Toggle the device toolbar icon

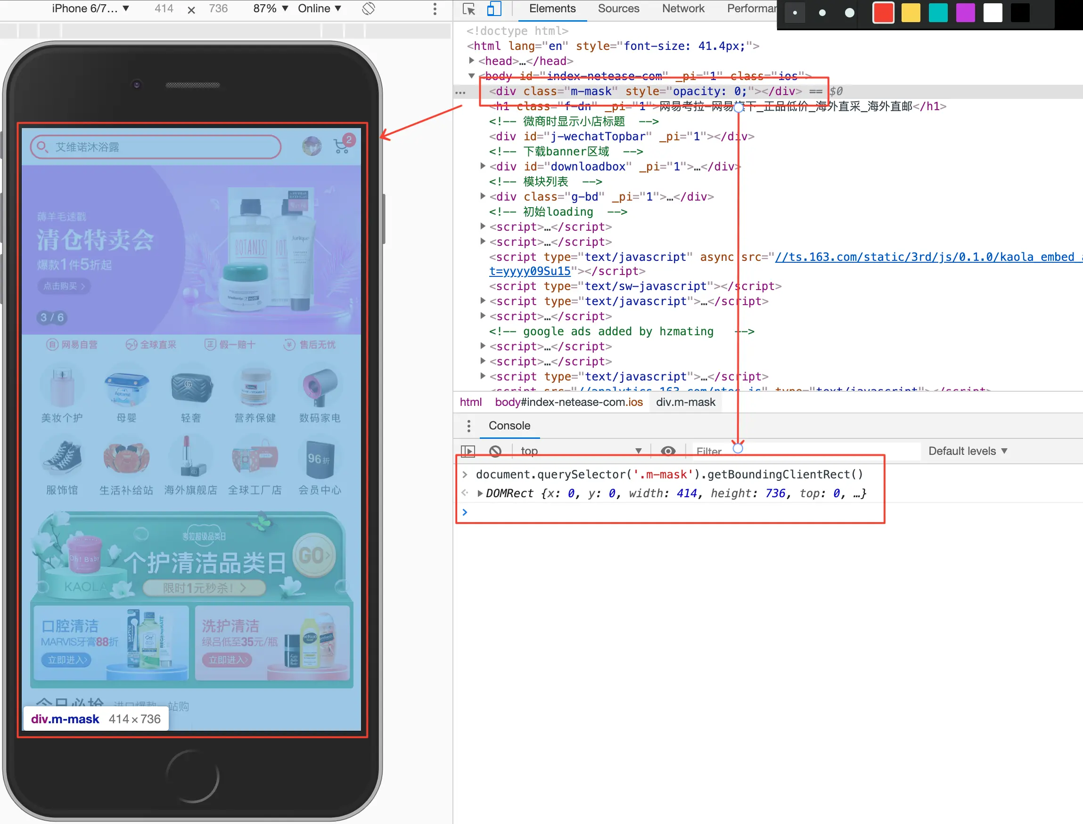point(494,9)
